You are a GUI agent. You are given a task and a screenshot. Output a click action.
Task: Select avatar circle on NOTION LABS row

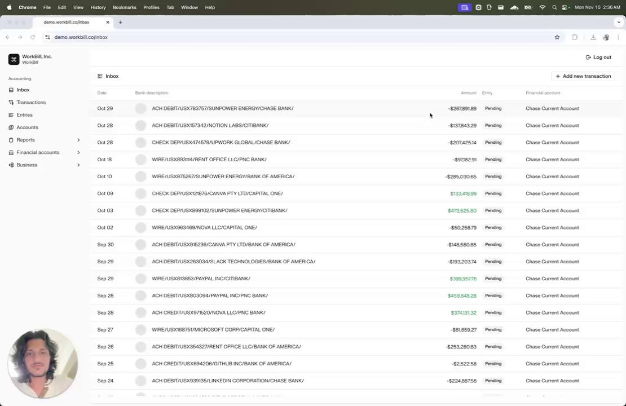pyautogui.click(x=140, y=125)
